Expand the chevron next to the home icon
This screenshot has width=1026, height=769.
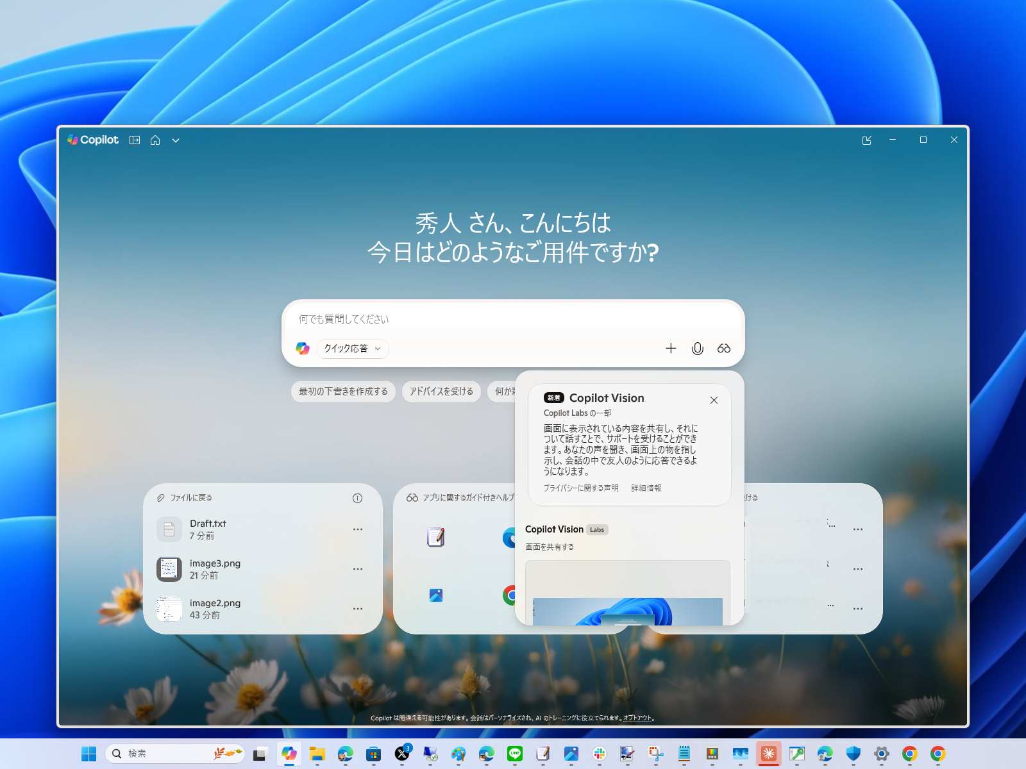point(175,140)
